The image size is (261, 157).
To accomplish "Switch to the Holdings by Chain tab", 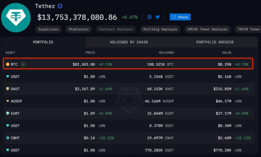I will click(x=129, y=42).
